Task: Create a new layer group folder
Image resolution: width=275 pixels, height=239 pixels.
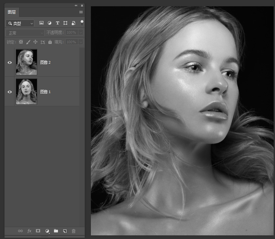Action: pyautogui.click(x=56, y=231)
